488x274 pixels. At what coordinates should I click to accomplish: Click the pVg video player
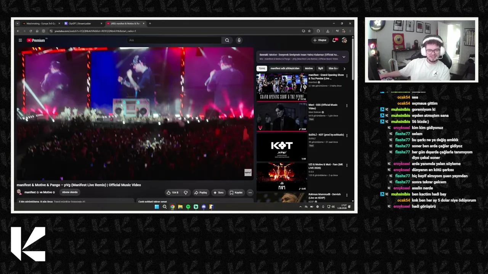coord(135,113)
